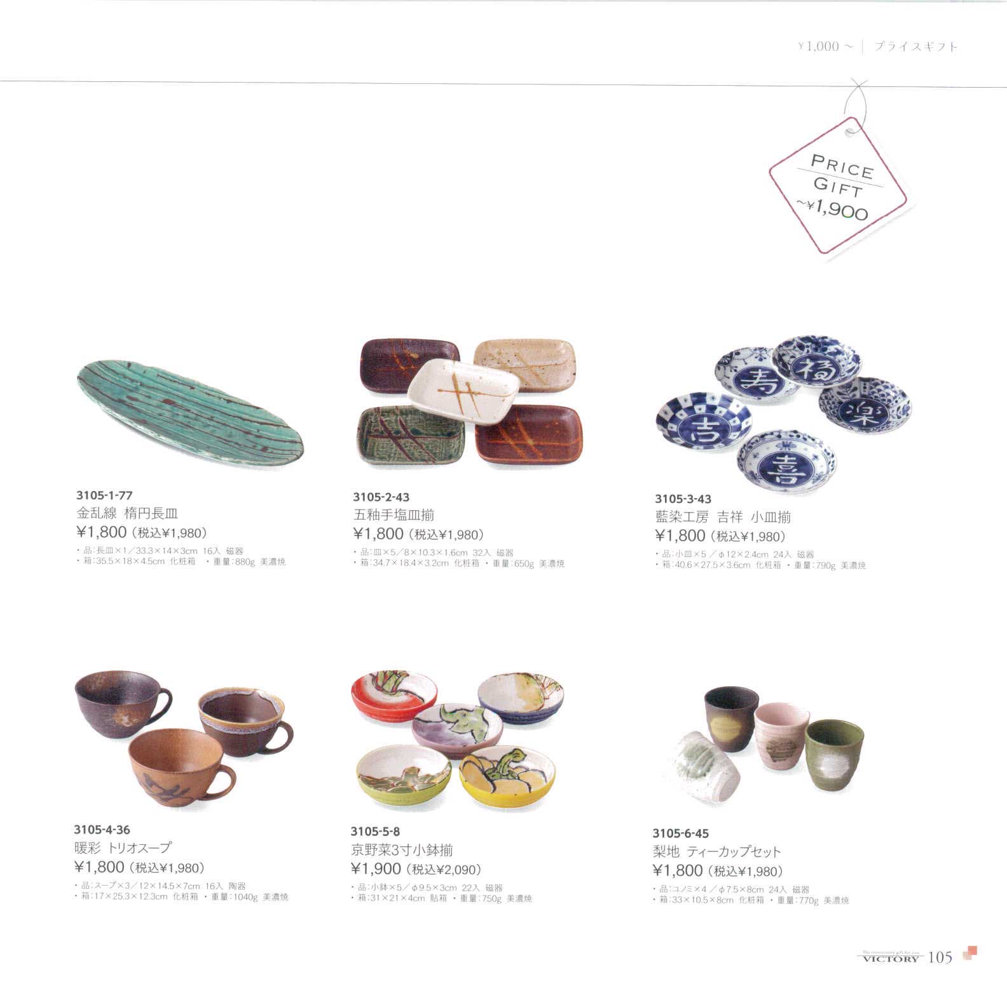Screen dimensions: 1007x991
Task: Click the green oval long plate photo
Action: click(x=190, y=411)
